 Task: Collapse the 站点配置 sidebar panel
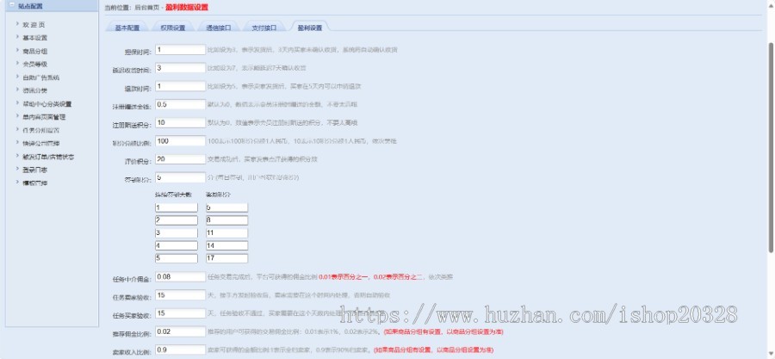12,6
